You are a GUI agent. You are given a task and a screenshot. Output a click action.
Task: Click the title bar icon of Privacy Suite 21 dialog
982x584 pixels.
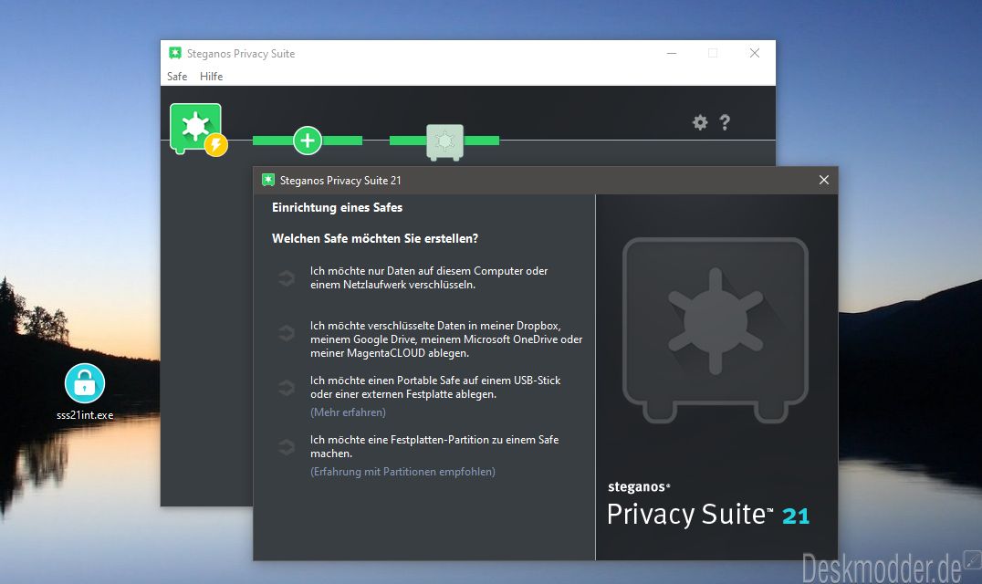tap(268, 181)
